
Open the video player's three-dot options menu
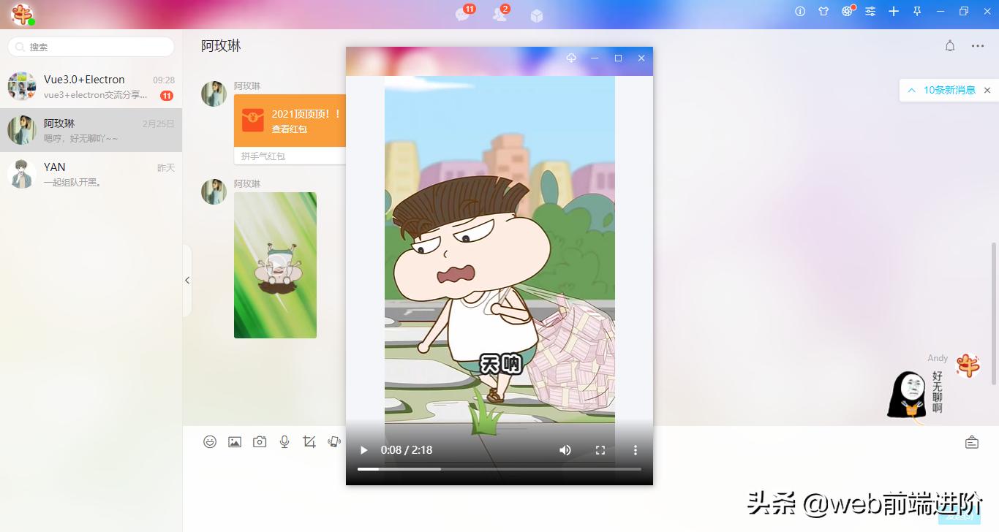(x=635, y=450)
